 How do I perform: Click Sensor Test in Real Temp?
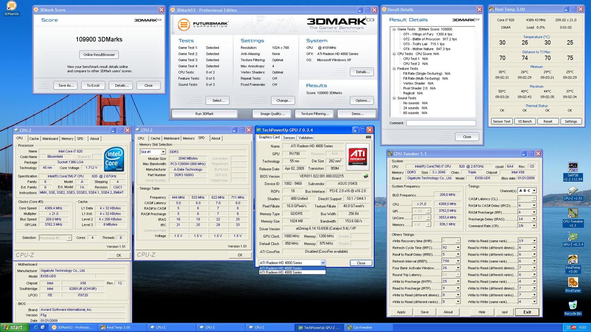coord(501,121)
